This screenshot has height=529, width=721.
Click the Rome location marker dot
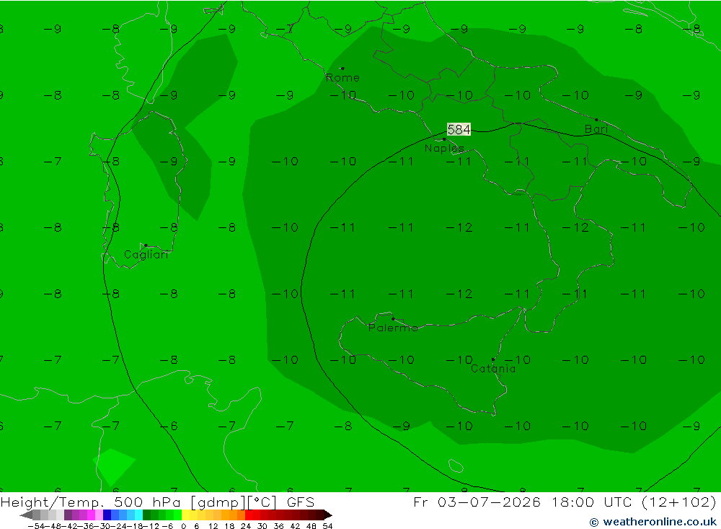pos(342,69)
